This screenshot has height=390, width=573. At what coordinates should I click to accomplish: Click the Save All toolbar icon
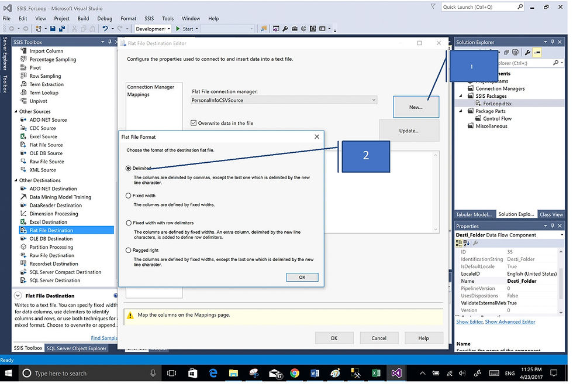tap(62, 29)
